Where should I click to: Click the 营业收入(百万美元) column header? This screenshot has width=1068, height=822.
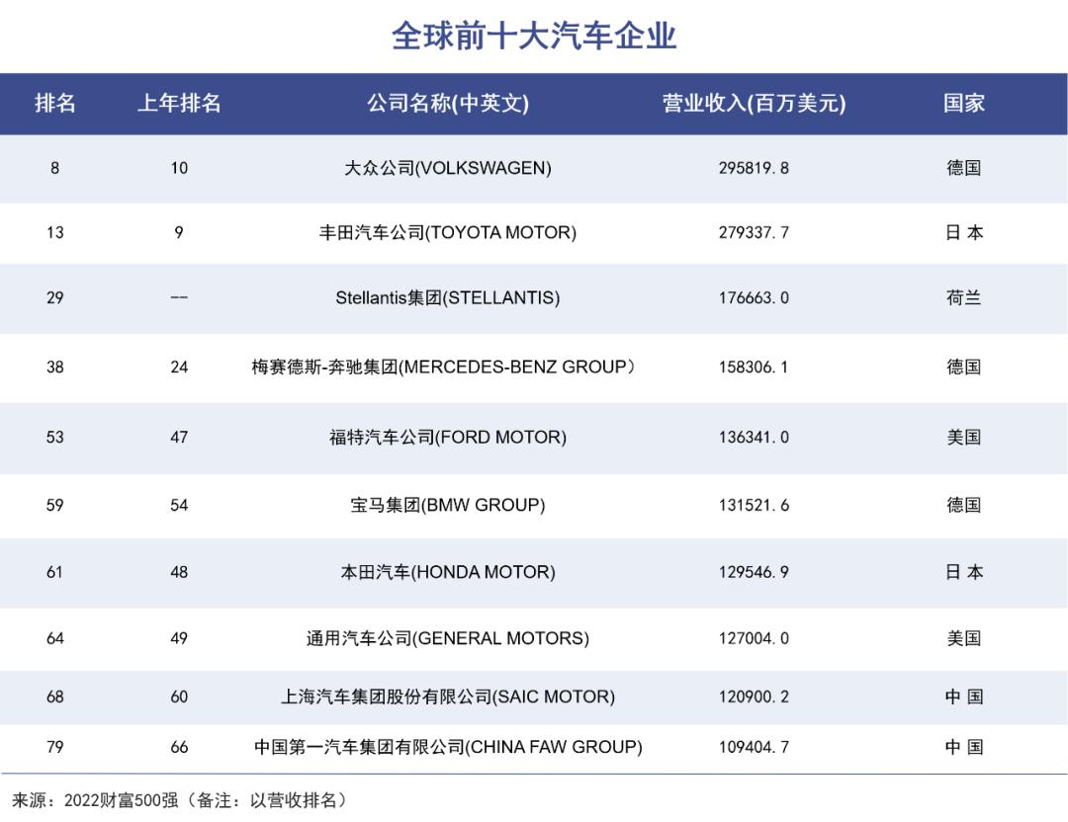point(754,103)
